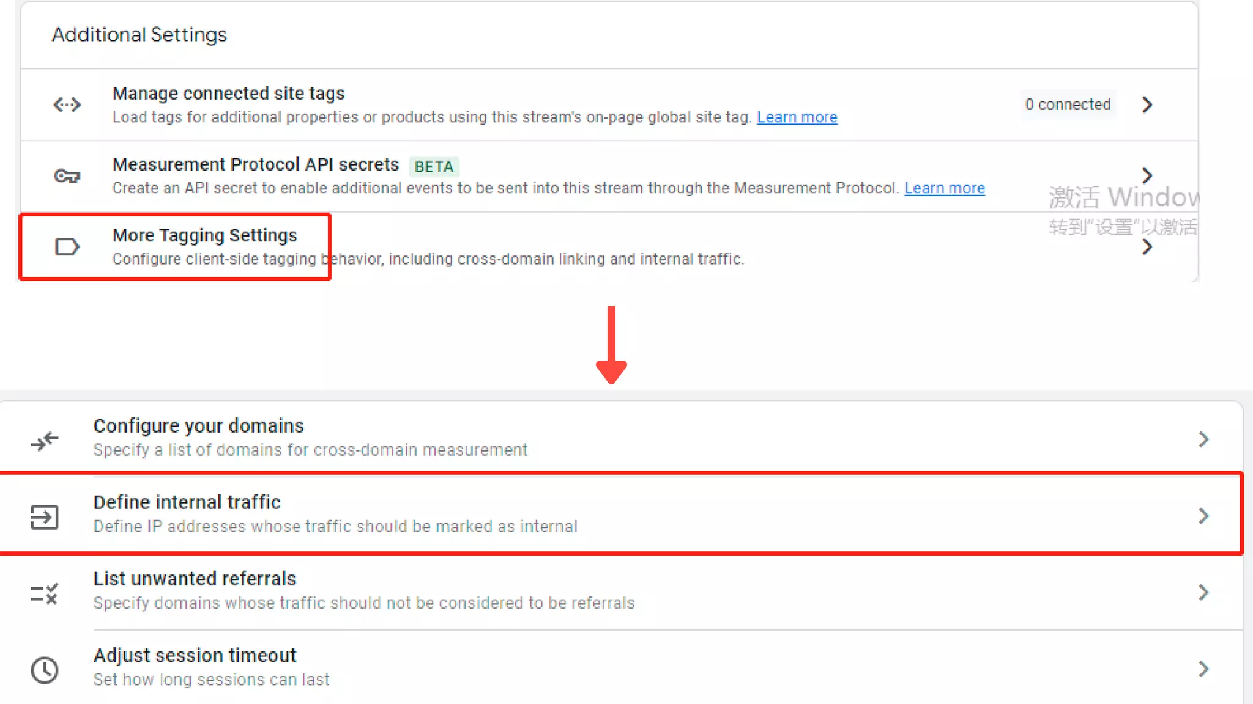Expand Measurement Protocol API secrets chevron
The height and width of the screenshot is (704, 1253).
pyautogui.click(x=1147, y=176)
